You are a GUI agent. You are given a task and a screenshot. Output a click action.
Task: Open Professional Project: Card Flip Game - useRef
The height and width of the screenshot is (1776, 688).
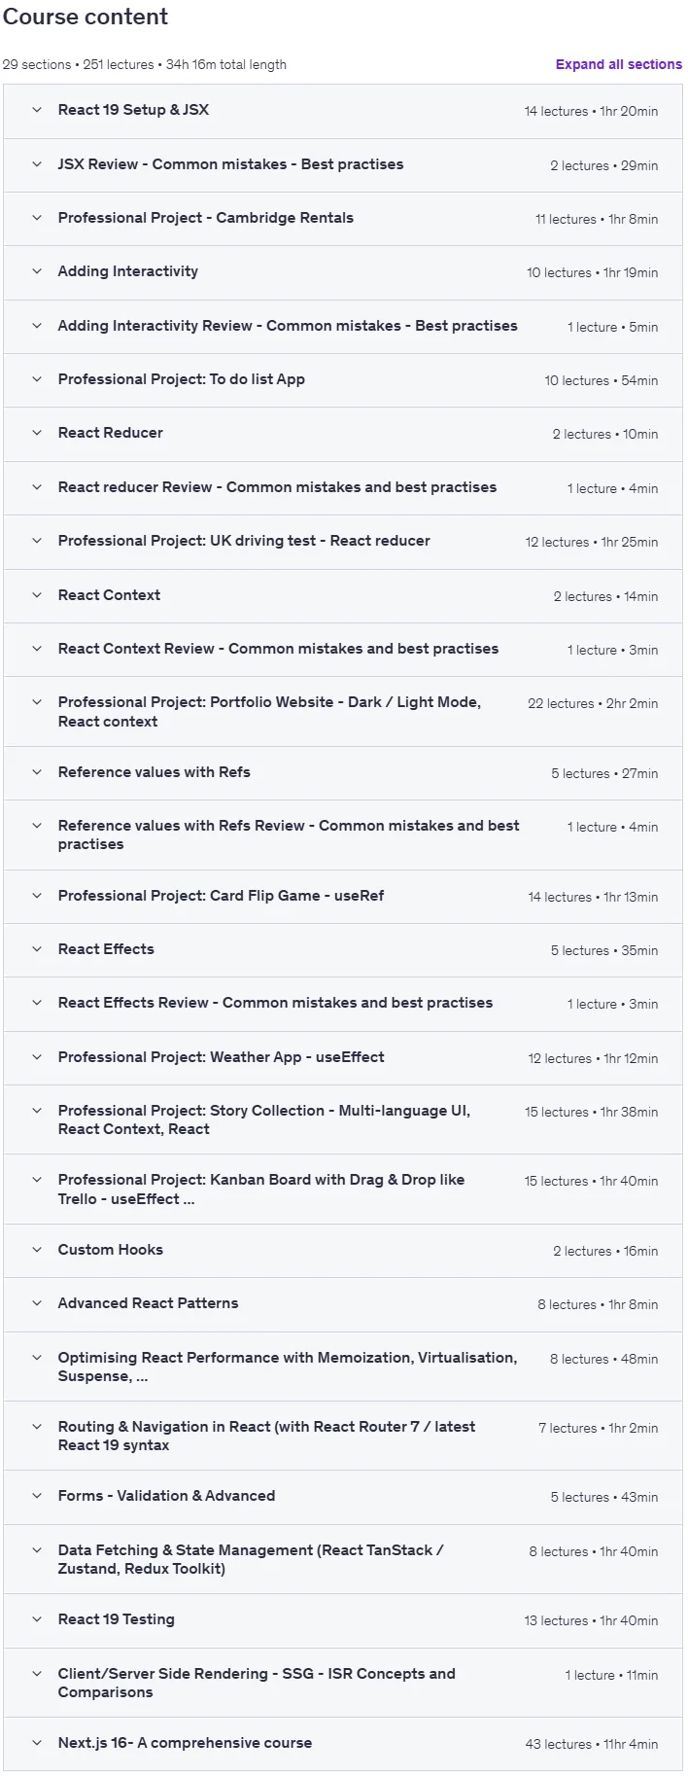[x=343, y=897]
